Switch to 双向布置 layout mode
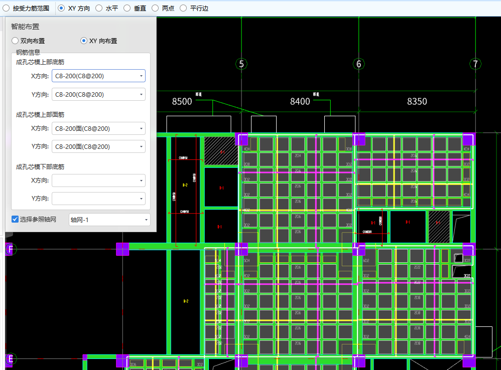Viewport: 501px width, 370px height. coord(15,41)
